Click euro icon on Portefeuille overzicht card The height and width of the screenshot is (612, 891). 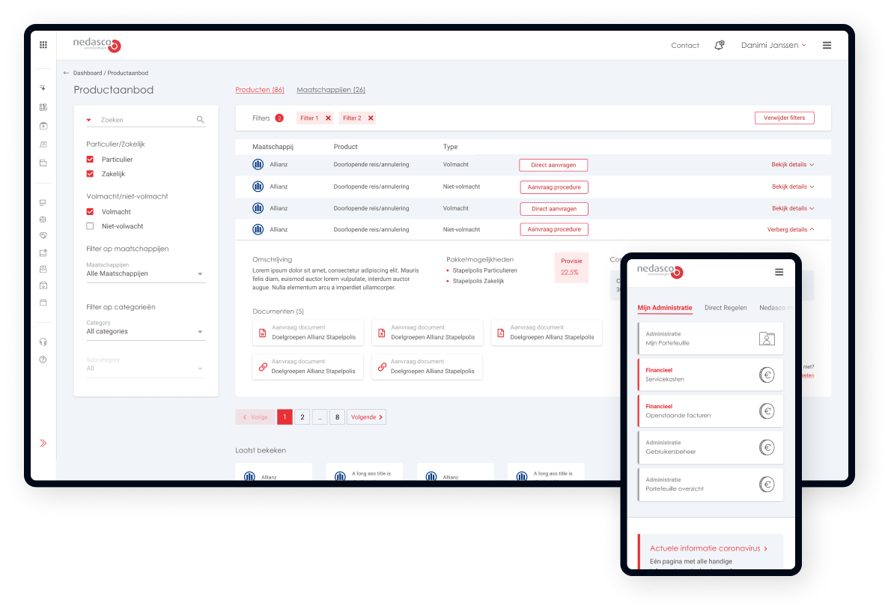pos(767,484)
